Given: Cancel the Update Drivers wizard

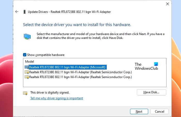Looking at the screenshot, I should click(160, 112).
